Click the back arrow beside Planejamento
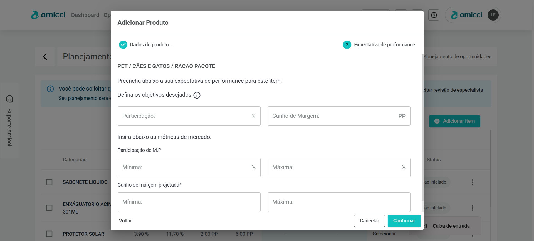 45,57
